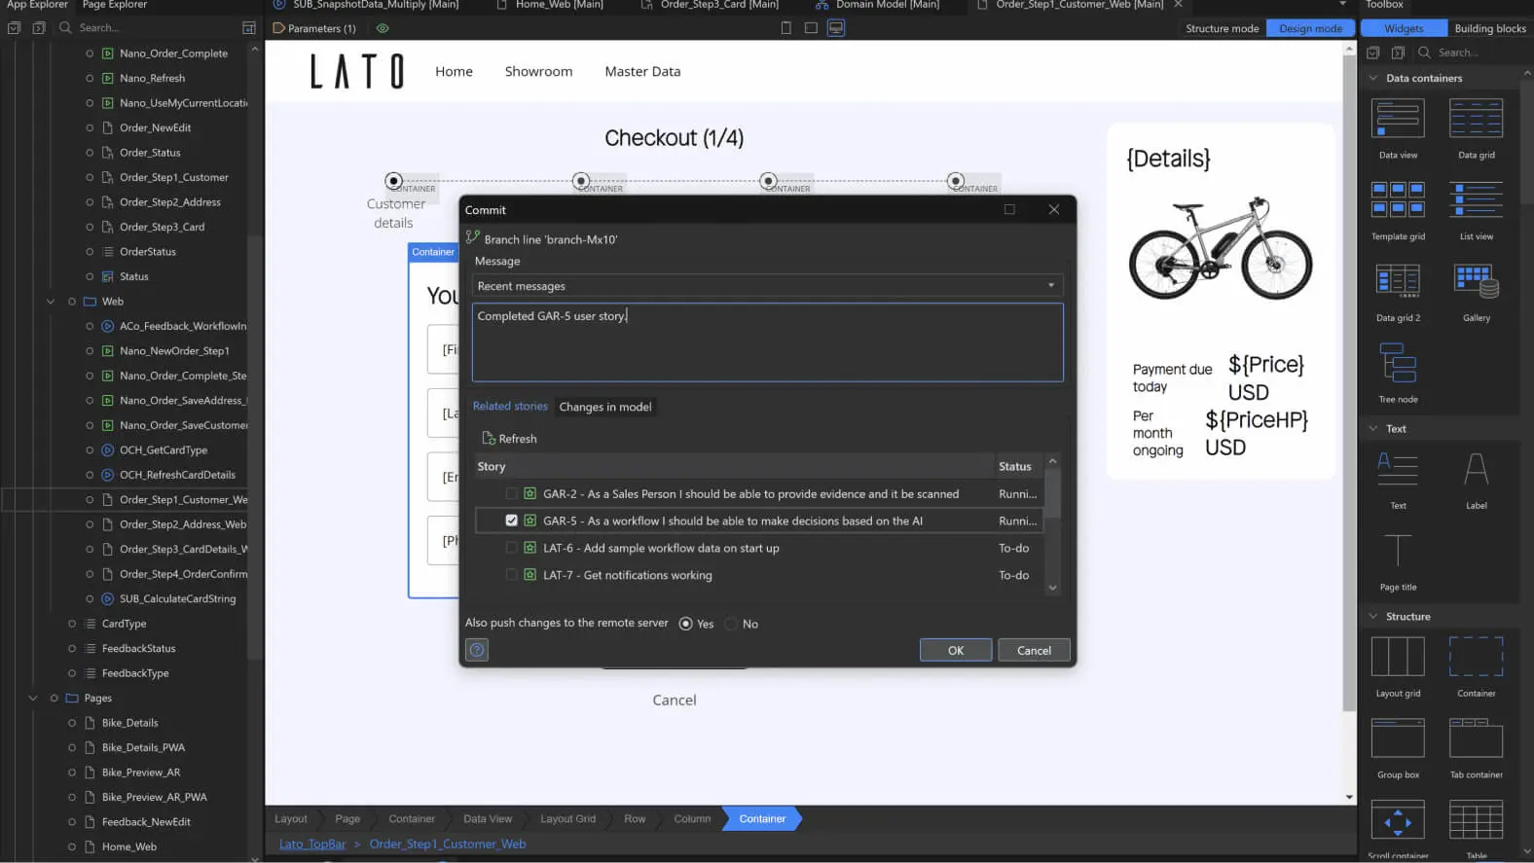Viewport: 1534px width, 863px height.
Task: Click the help icon in Commit dialog
Action: [x=477, y=650]
